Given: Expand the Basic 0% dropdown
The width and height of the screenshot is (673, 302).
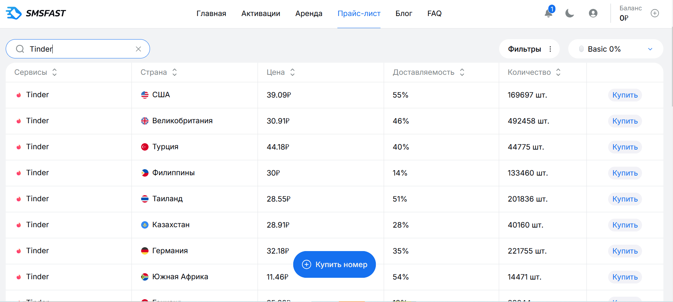Looking at the screenshot, I should [x=616, y=49].
